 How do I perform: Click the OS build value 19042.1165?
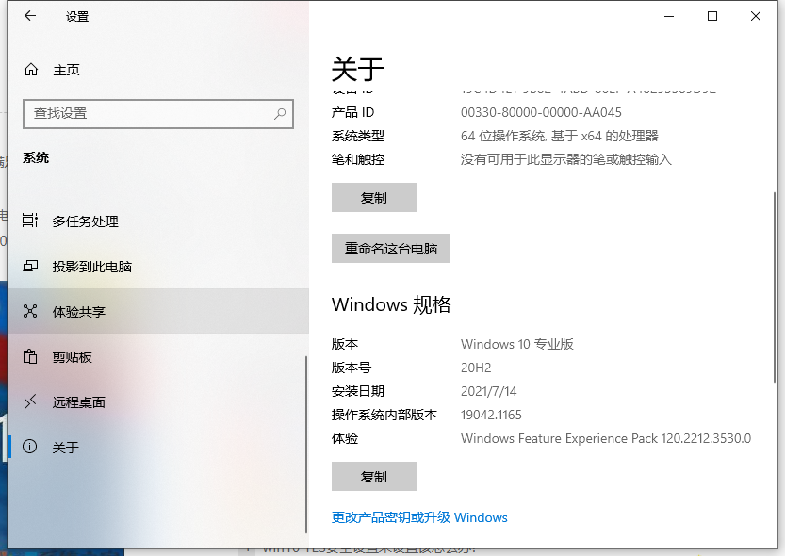click(x=491, y=415)
